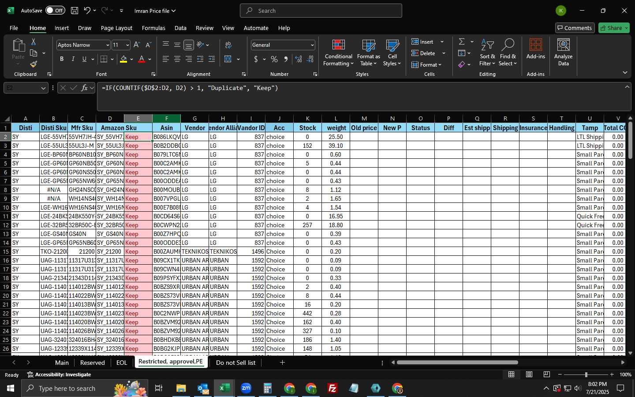Screen dimensions: 635x397
Task: Click the Delete cells button
Action: pos(424,53)
